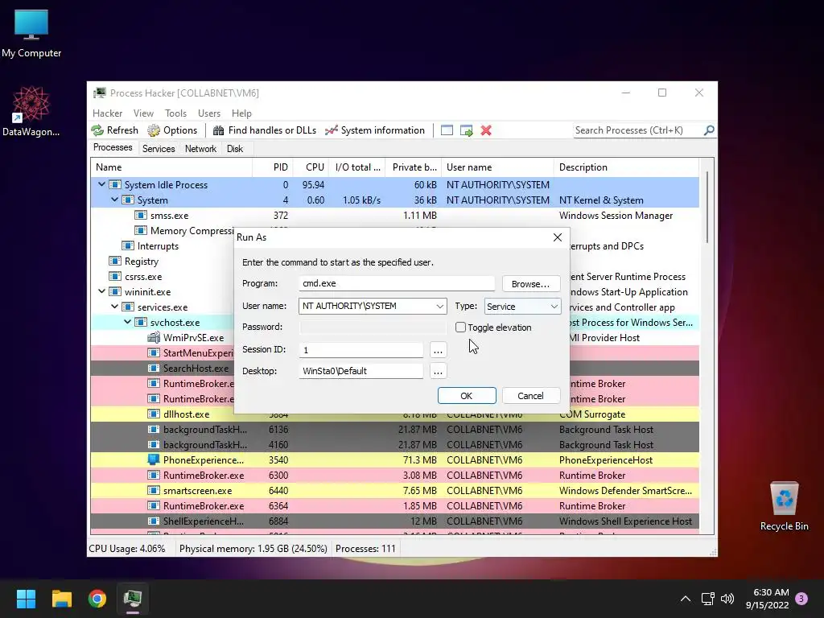
Task: Select the PhoneExperience process icon
Action: click(154, 459)
